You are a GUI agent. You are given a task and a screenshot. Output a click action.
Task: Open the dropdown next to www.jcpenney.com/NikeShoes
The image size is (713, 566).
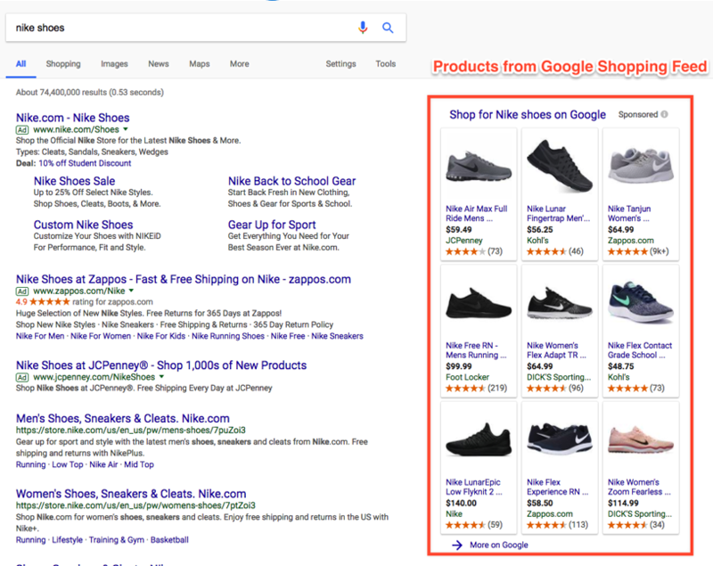(160, 378)
